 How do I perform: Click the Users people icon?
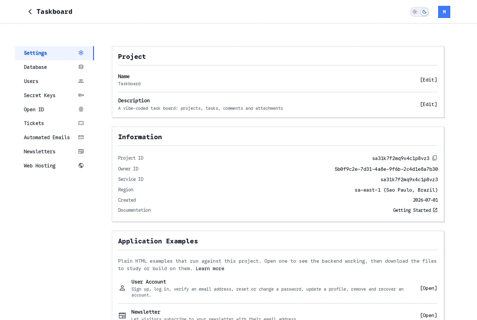(81, 81)
